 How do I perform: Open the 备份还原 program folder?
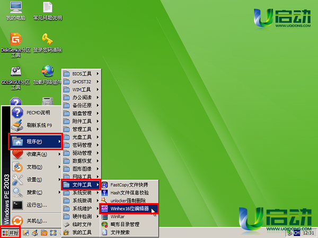pos(81,105)
